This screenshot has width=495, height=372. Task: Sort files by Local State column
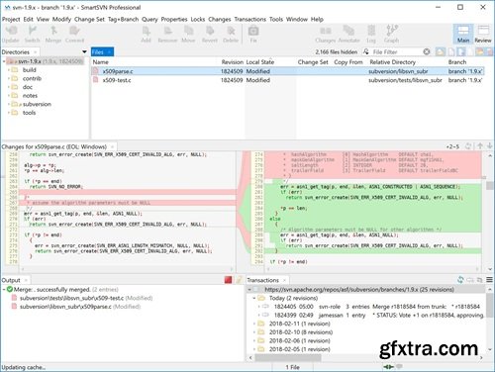[x=260, y=62]
